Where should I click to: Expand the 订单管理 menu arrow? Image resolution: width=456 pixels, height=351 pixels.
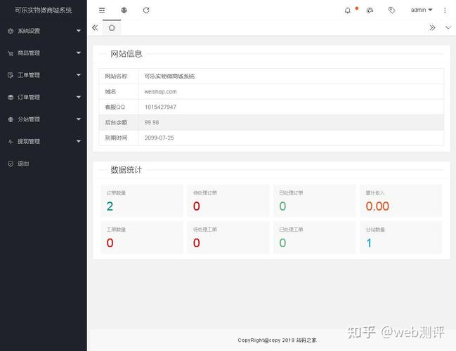(79, 97)
